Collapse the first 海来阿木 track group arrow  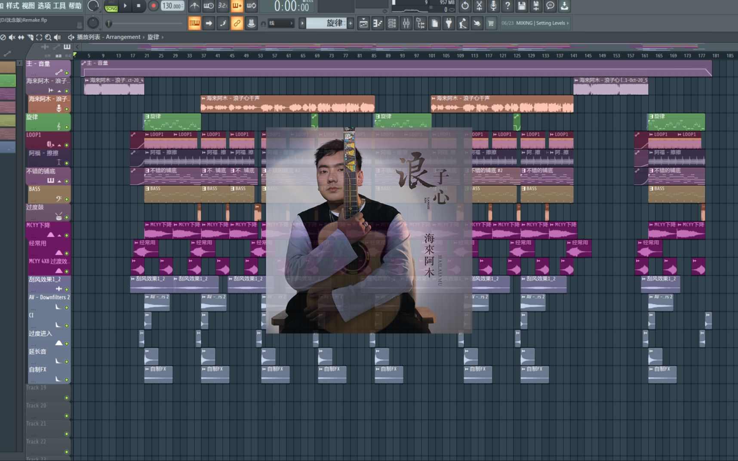coord(60,91)
